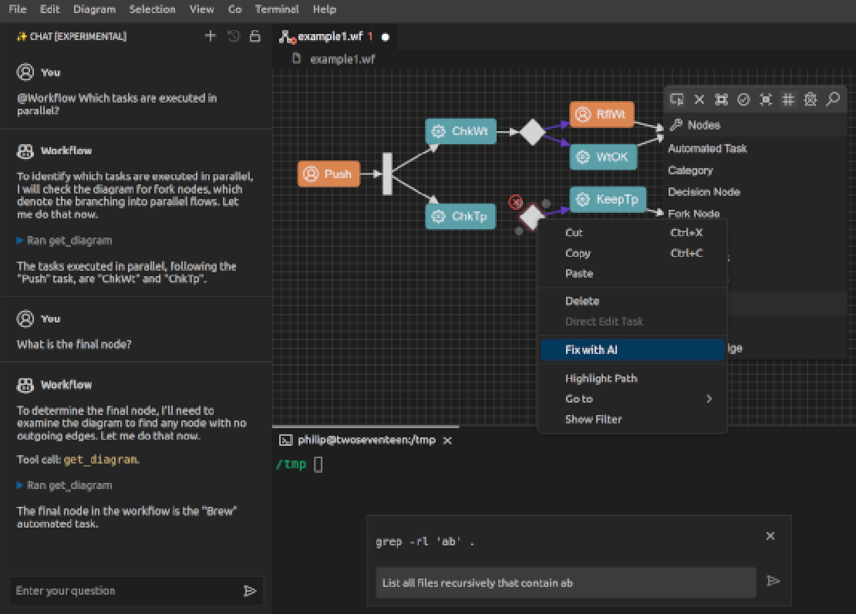The image size is (856, 614).
Task: Click the fit-to-view icon in diagram toolbar
Action: coord(766,99)
